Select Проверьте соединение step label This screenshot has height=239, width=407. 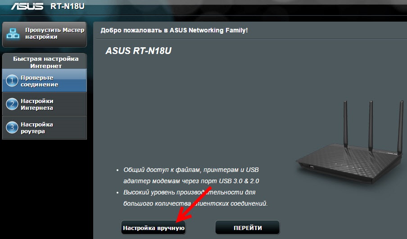[40, 81]
